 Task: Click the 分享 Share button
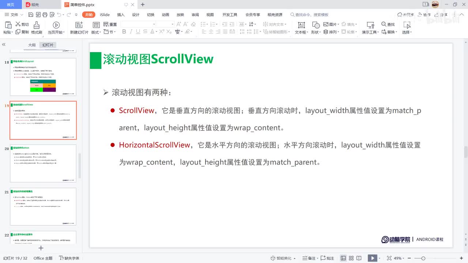coord(441,15)
